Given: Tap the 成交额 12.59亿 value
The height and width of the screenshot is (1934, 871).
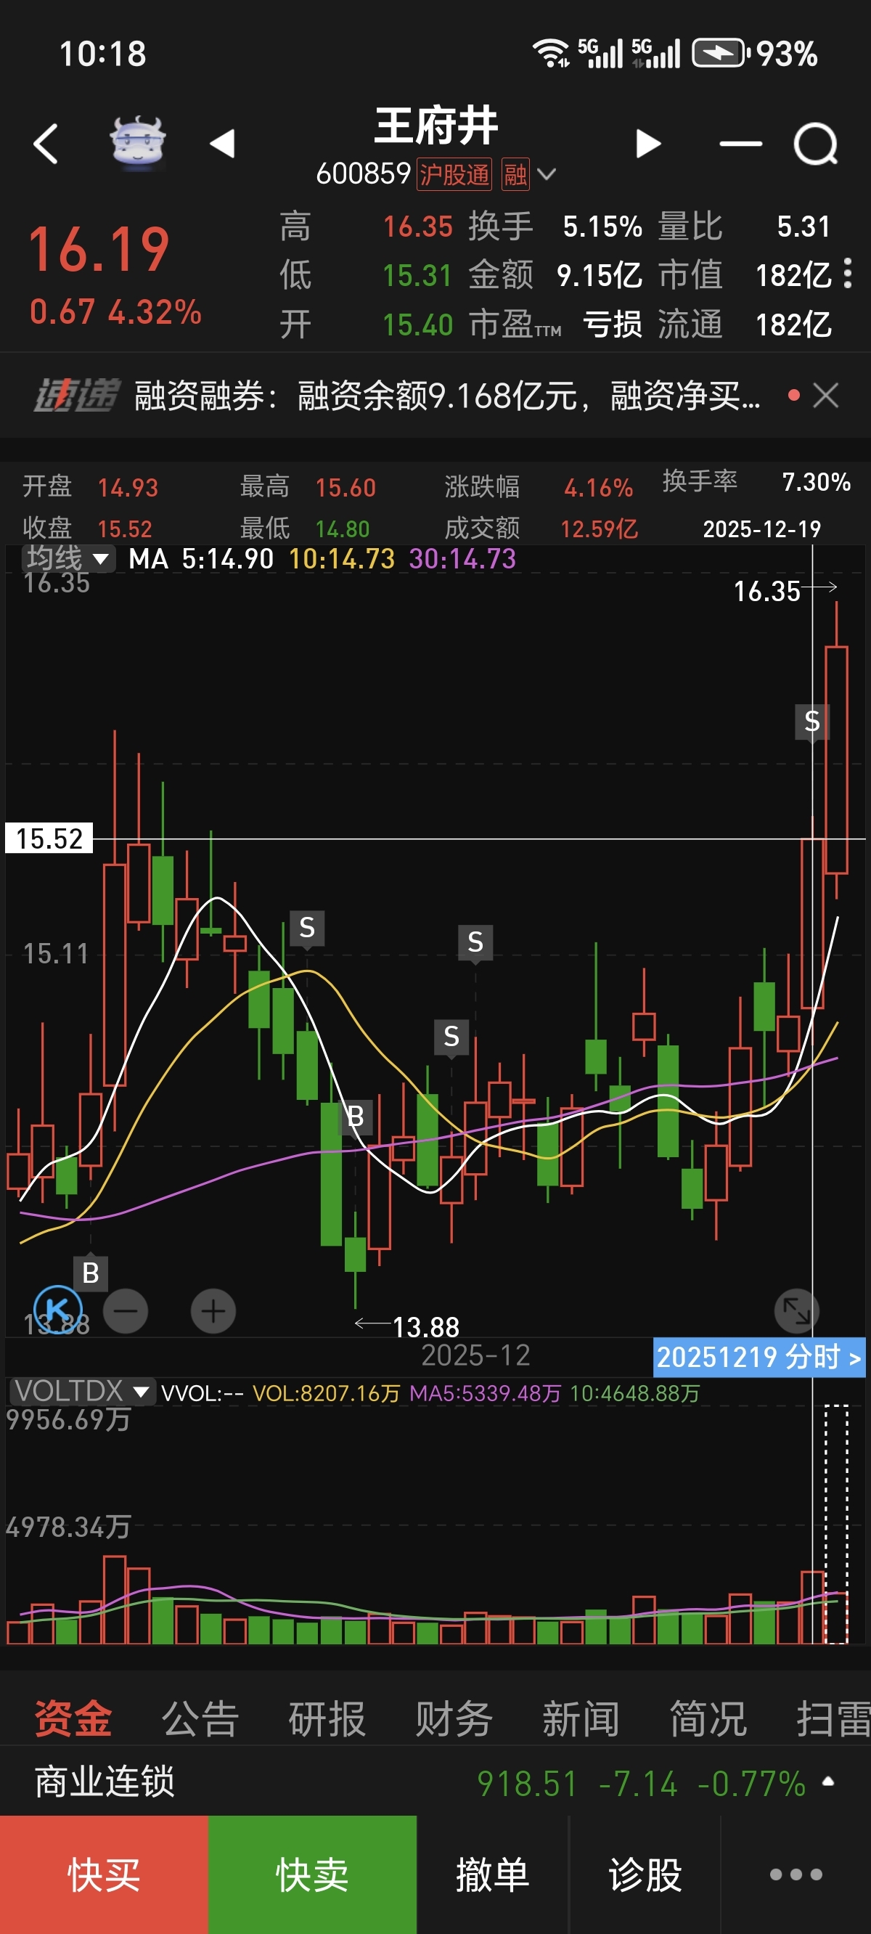Looking at the screenshot, I should pos(600,529).
